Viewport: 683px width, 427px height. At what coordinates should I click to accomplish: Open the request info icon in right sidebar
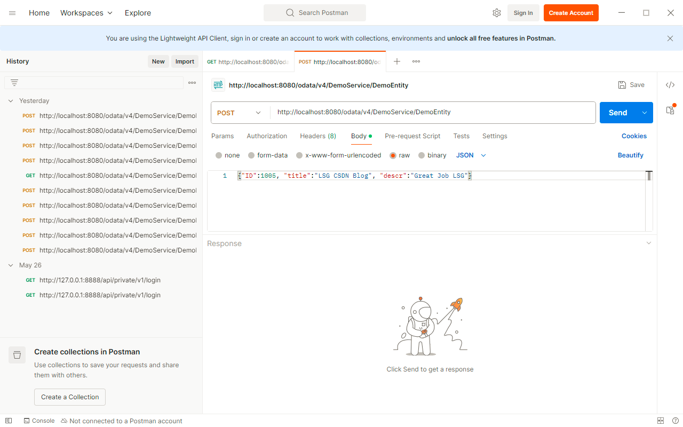pyautogui.click(x=670, y=110)
